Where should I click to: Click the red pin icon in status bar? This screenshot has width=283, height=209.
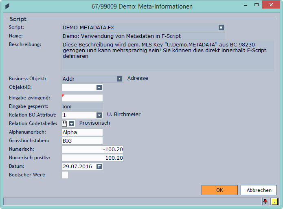click(265, 201)
